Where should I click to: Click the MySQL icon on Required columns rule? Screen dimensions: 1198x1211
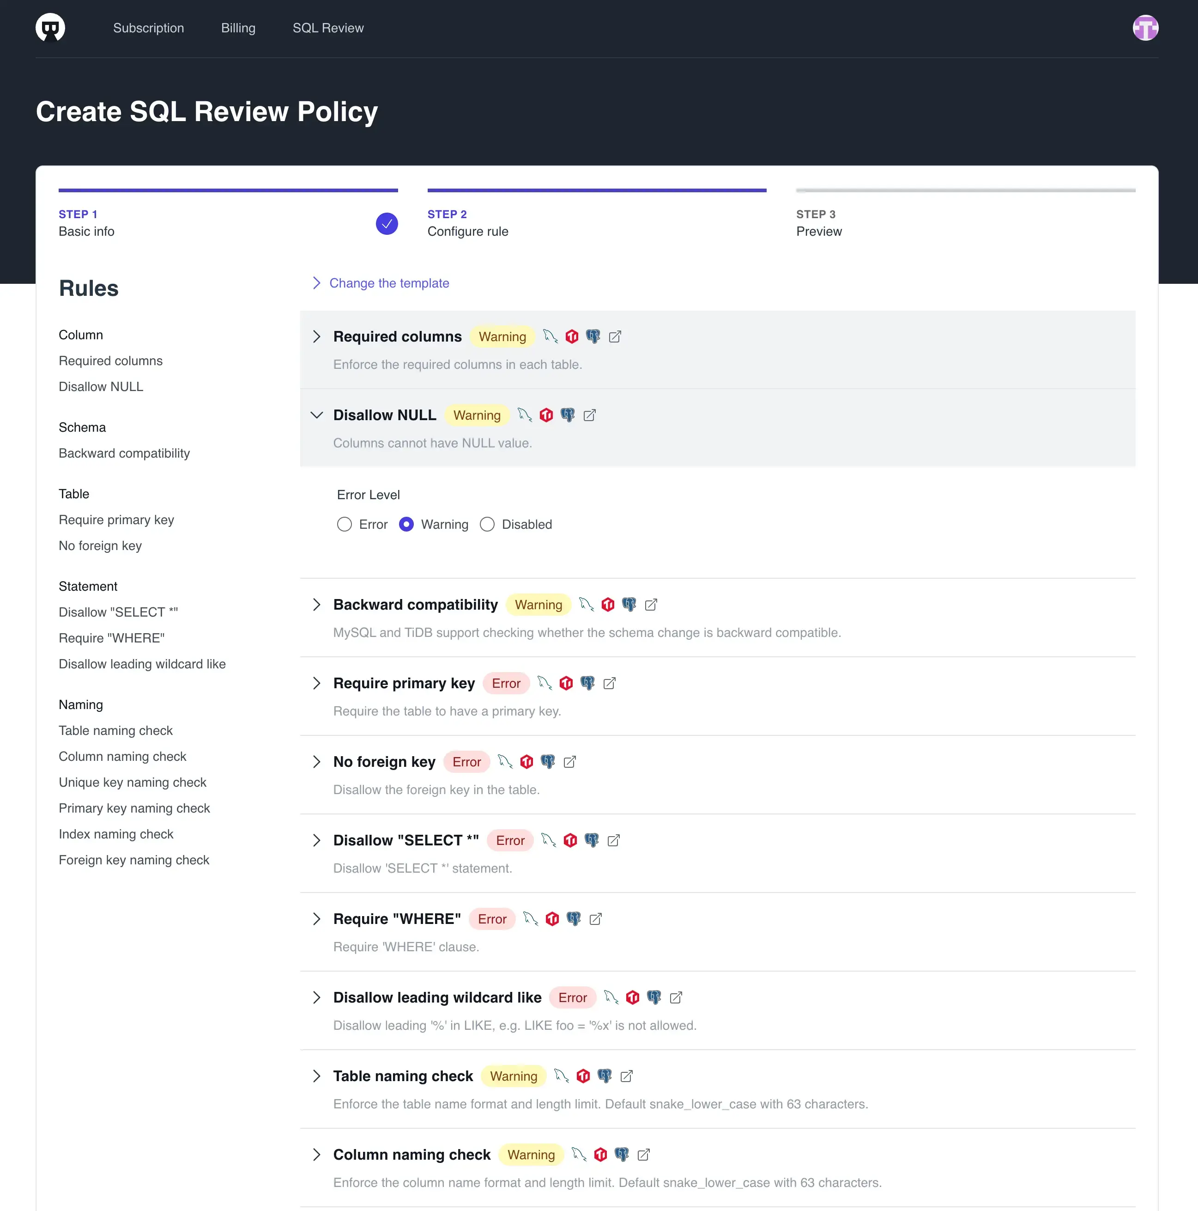click(551, 336)
